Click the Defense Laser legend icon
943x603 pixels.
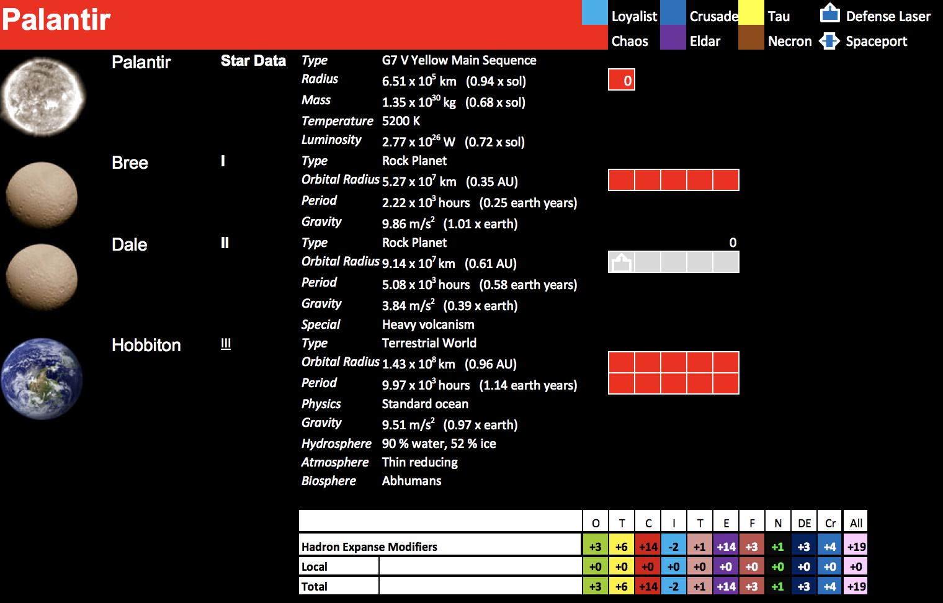[x=829, y=13]
